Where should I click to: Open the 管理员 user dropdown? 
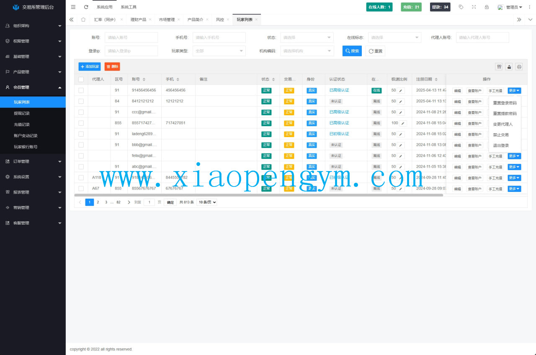click(514, 7)
